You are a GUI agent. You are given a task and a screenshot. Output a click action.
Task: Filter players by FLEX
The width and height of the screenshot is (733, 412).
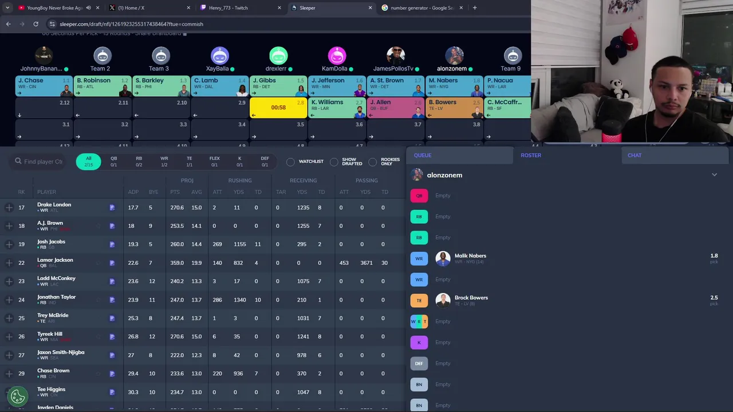[214, 161]
